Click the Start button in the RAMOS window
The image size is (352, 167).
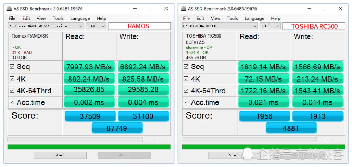coord(60,155)
